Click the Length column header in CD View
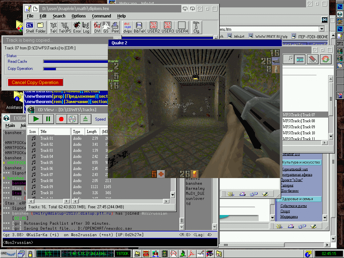Viewport: 344px width, 258px height. (91, 132)
